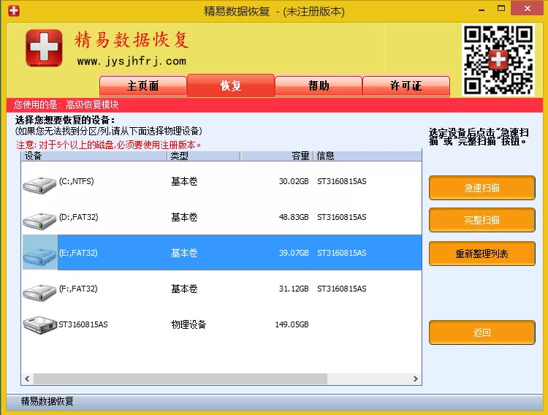Minimize the window
The image size is (548, 415).
[x=482, y=9]
